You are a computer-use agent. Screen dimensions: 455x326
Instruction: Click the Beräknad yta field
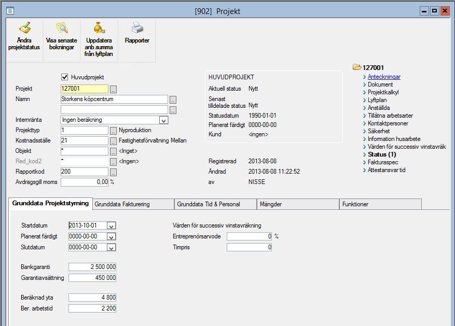pyautogui.click(x=92, y=297)
